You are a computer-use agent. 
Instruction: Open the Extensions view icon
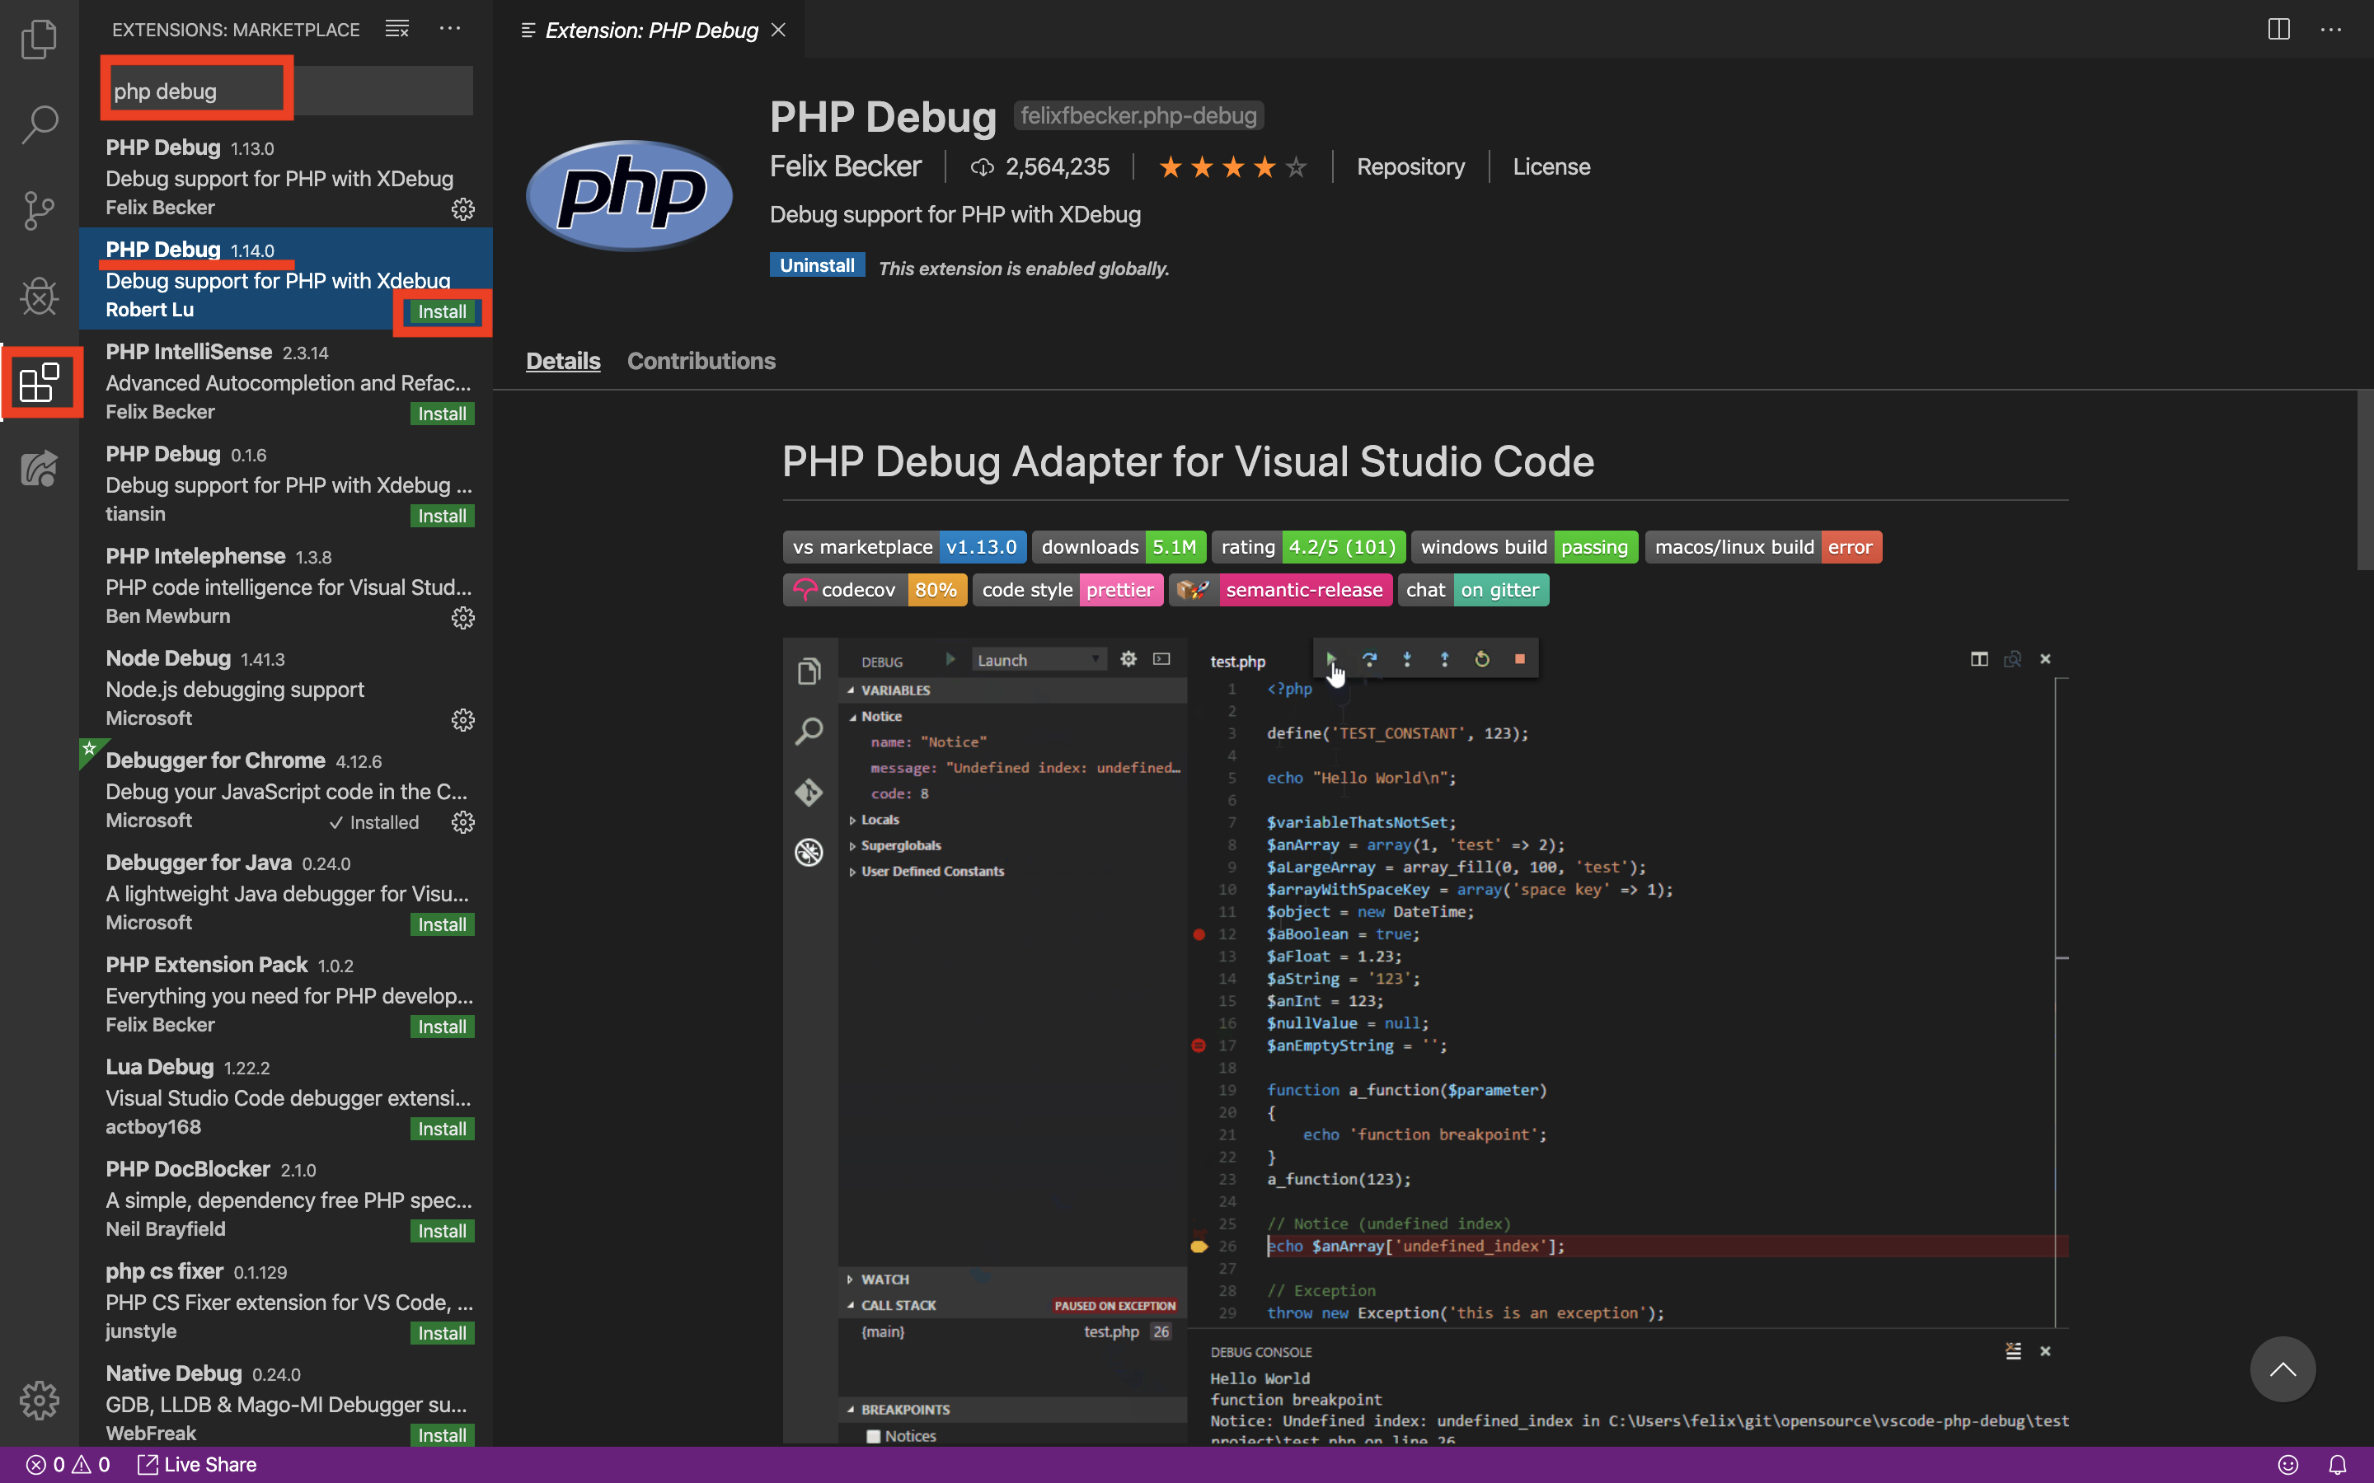[x=40, y=381]
